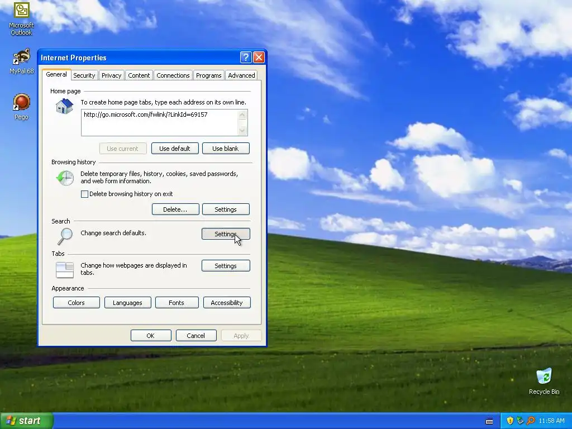Click the Delete... browsing history button
The image size is (572, 429).
pyautogui.click(x=175, y=209)
